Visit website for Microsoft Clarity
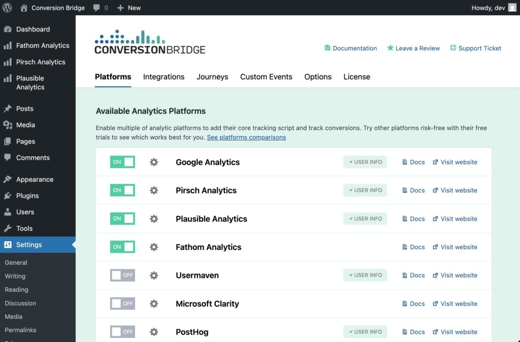The height and width of the screenshot is (342, 520). [455, 303]
